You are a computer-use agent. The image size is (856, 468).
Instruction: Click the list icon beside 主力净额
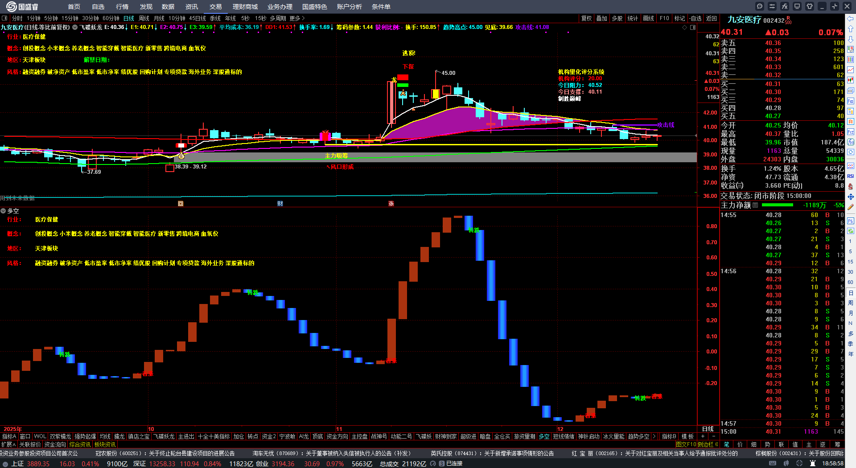click(755, 205)
